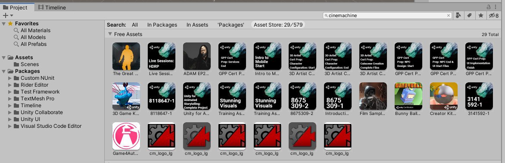Select GPP UI Implementation Finish asset

click(479, 56)
